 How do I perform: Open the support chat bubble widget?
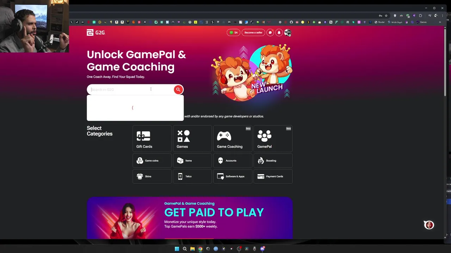[x=429, y=225]
